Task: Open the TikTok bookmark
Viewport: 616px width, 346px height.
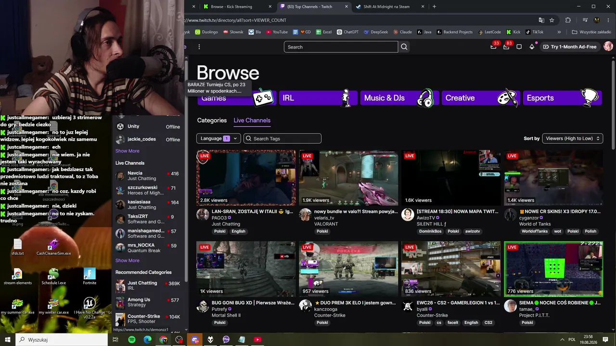Action: [534, 32]
